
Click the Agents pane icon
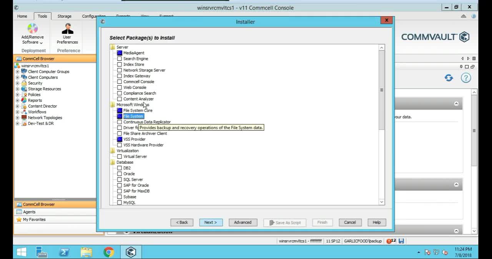point(19,212)
